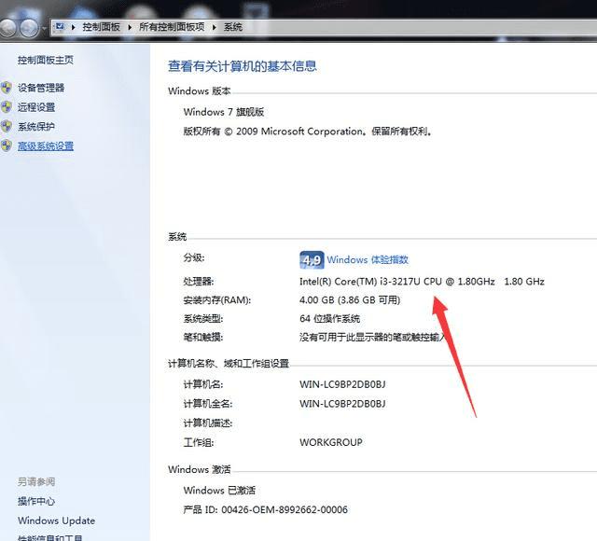
Task: Click RAM value 4.00 GB
Action: (350, 300)
